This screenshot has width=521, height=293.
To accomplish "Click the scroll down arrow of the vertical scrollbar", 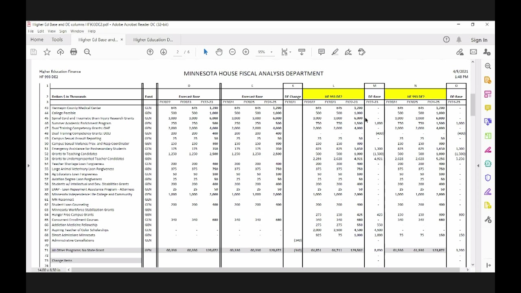I will (x=473, y=265).
